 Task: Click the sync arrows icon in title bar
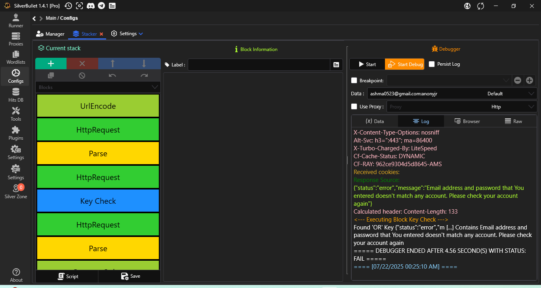481,6
